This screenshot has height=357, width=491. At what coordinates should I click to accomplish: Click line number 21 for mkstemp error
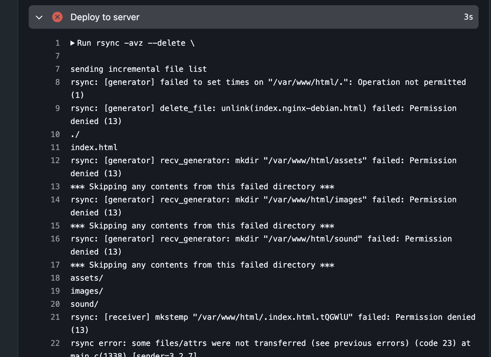click(55, 317)
